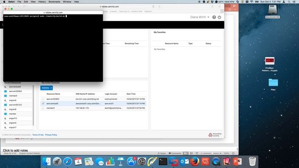Uncheck the selected aws-centos65 session row
The width and height of the screenshot is (299, 168).
[43, 104]
